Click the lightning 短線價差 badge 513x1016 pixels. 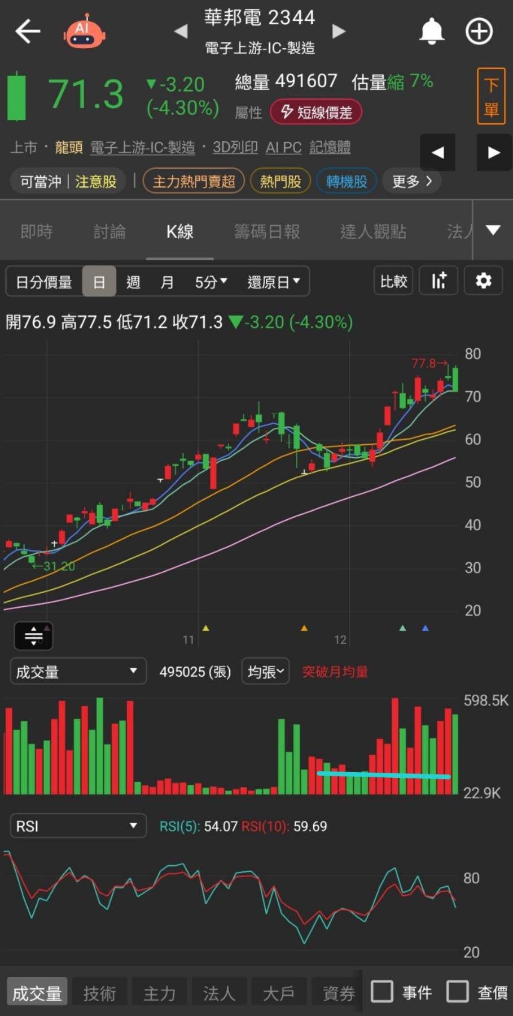point(316,112)
